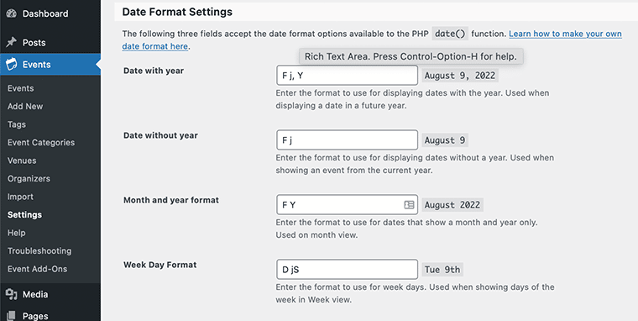Open Import in Events menu
The height and width of the screenshot is (321, 638).
tap(20, 197)
